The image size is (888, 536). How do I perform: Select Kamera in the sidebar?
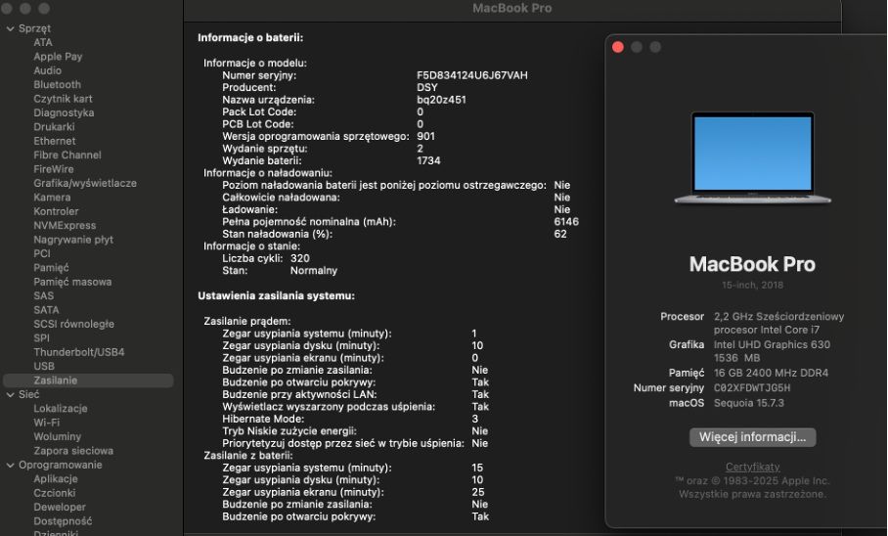[52, 198]
